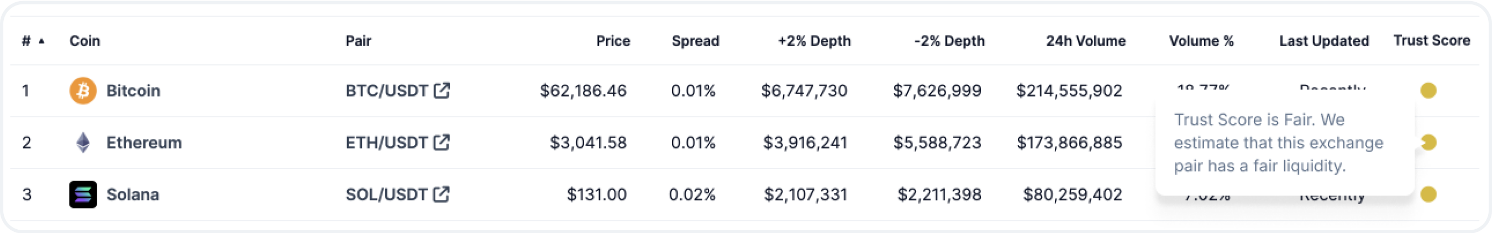Click the Spread column header

click(x=695, y=41)
